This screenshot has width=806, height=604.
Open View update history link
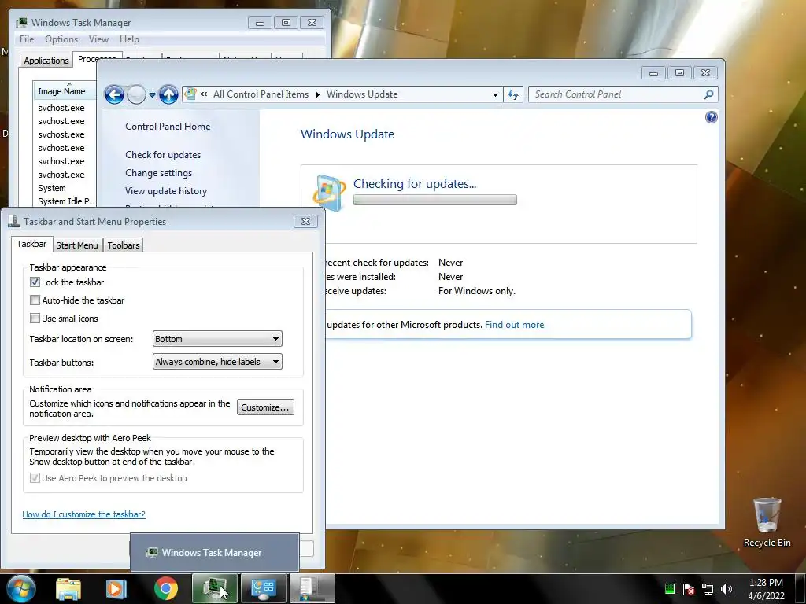tap(166, 190)
